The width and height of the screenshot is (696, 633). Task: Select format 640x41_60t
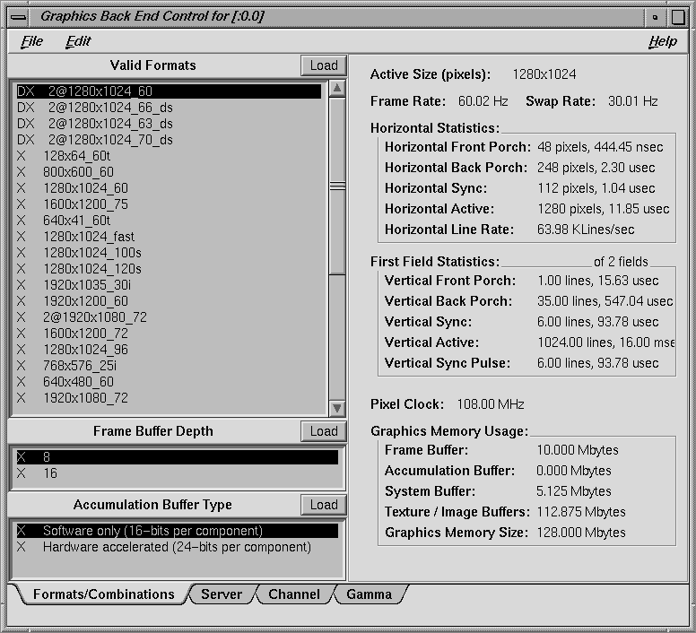(169, 220)
